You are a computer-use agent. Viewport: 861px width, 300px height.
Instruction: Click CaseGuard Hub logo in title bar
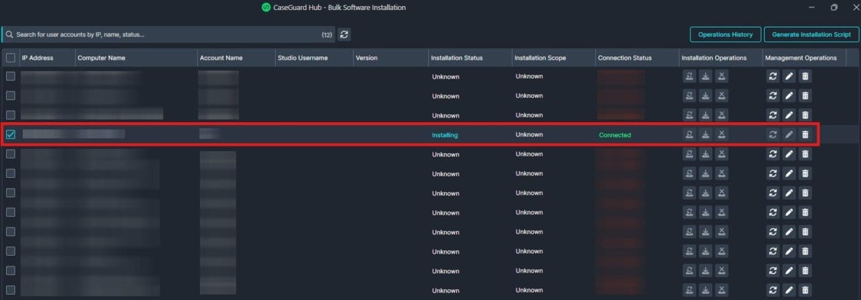(x=266, y=7)
